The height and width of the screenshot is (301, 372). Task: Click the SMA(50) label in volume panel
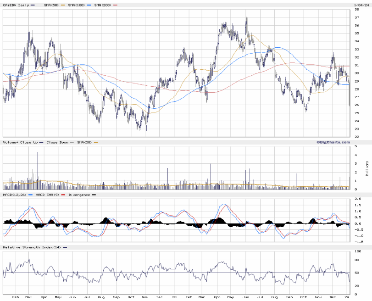tap(83, 142)
